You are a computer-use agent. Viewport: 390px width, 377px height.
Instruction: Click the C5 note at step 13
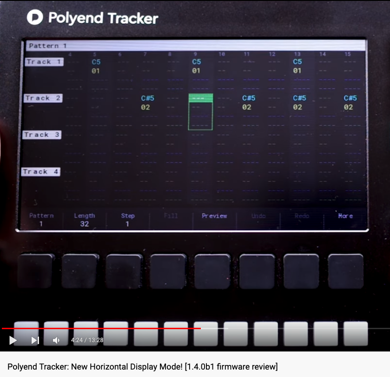pos(297,61)
